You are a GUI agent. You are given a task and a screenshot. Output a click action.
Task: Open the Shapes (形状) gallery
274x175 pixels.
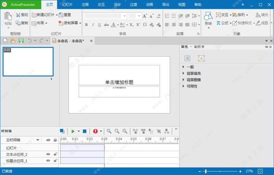click(x=208, y=20)
